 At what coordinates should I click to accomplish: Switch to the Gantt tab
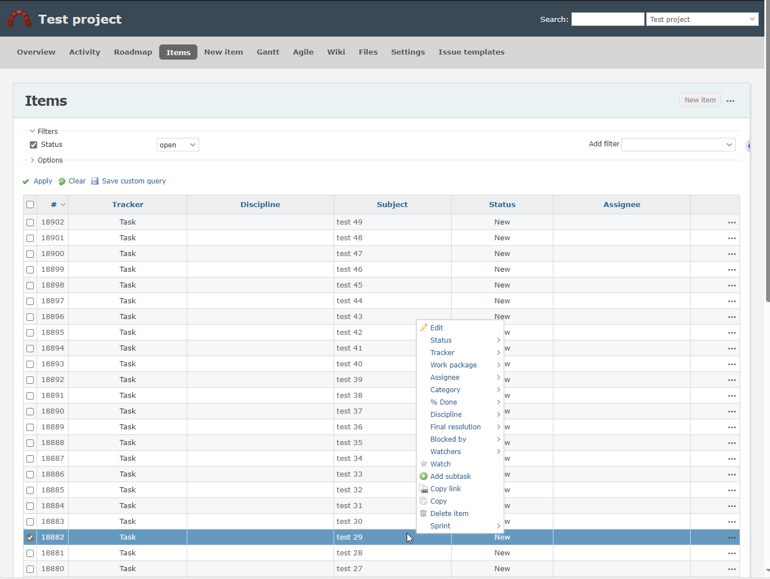(268, 52)
